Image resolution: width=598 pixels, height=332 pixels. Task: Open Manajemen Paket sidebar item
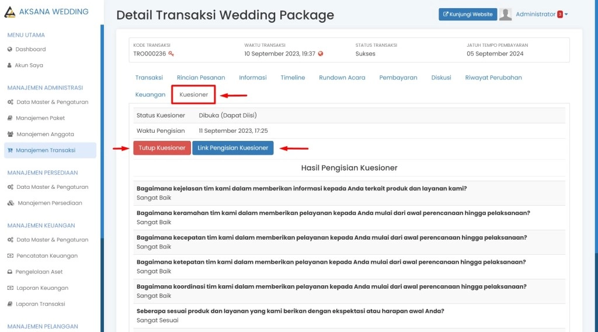tap(40, 118)
